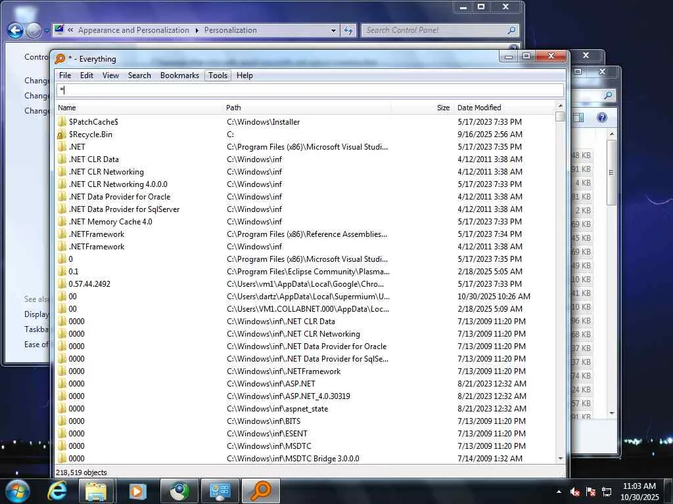The image size is (673, 504).
Task: Click path 'C:\Windows\inf\BITS'
Action: point(264,421)
